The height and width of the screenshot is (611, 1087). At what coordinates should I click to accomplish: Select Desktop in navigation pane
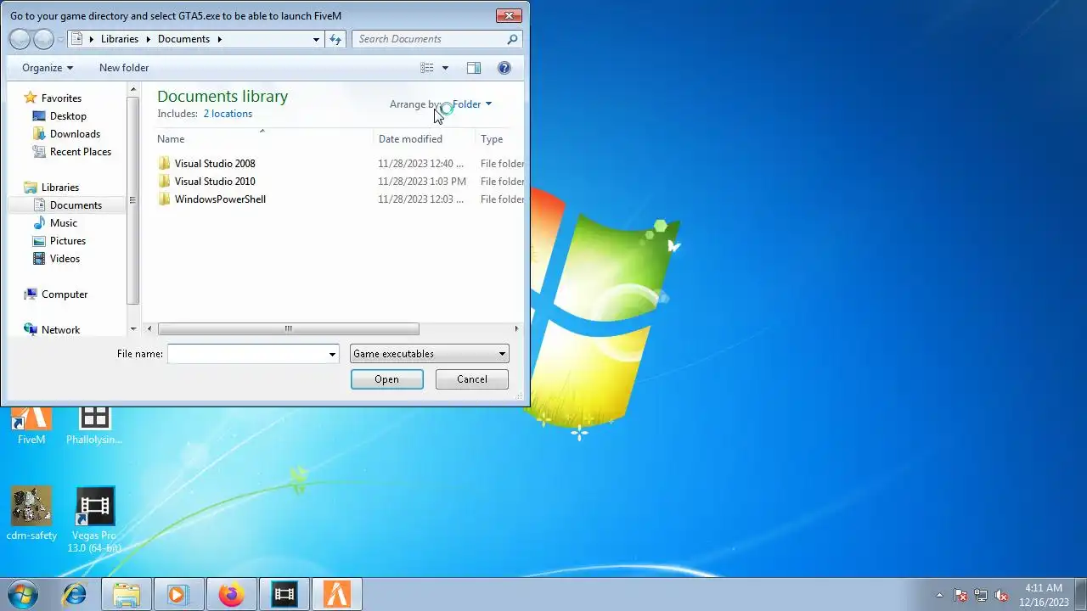point(68,116)
